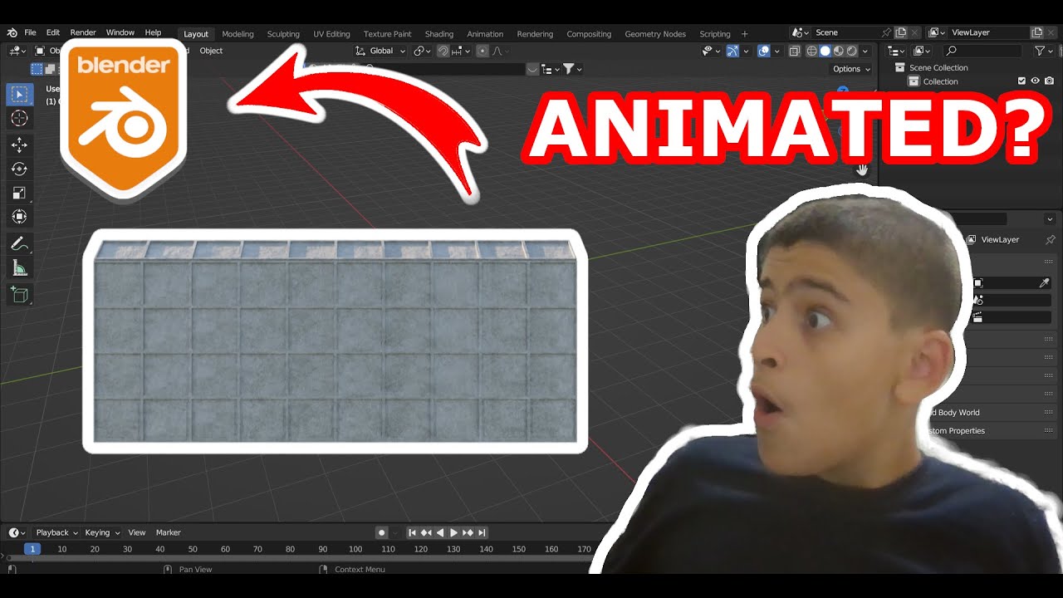The height and width of the screenshot is (598, 1063).
Task: Switch to wireframe viewport shading
Action: tap(811, 51)
